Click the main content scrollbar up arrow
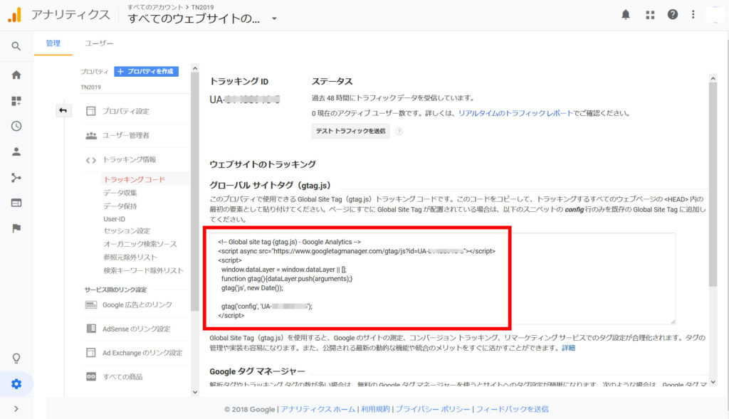The height and width of the screenshot is (419, 729). [x=713, y=78]
